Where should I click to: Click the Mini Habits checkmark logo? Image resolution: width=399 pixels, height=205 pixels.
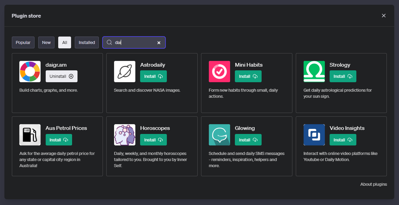click(x=219, y=71)
